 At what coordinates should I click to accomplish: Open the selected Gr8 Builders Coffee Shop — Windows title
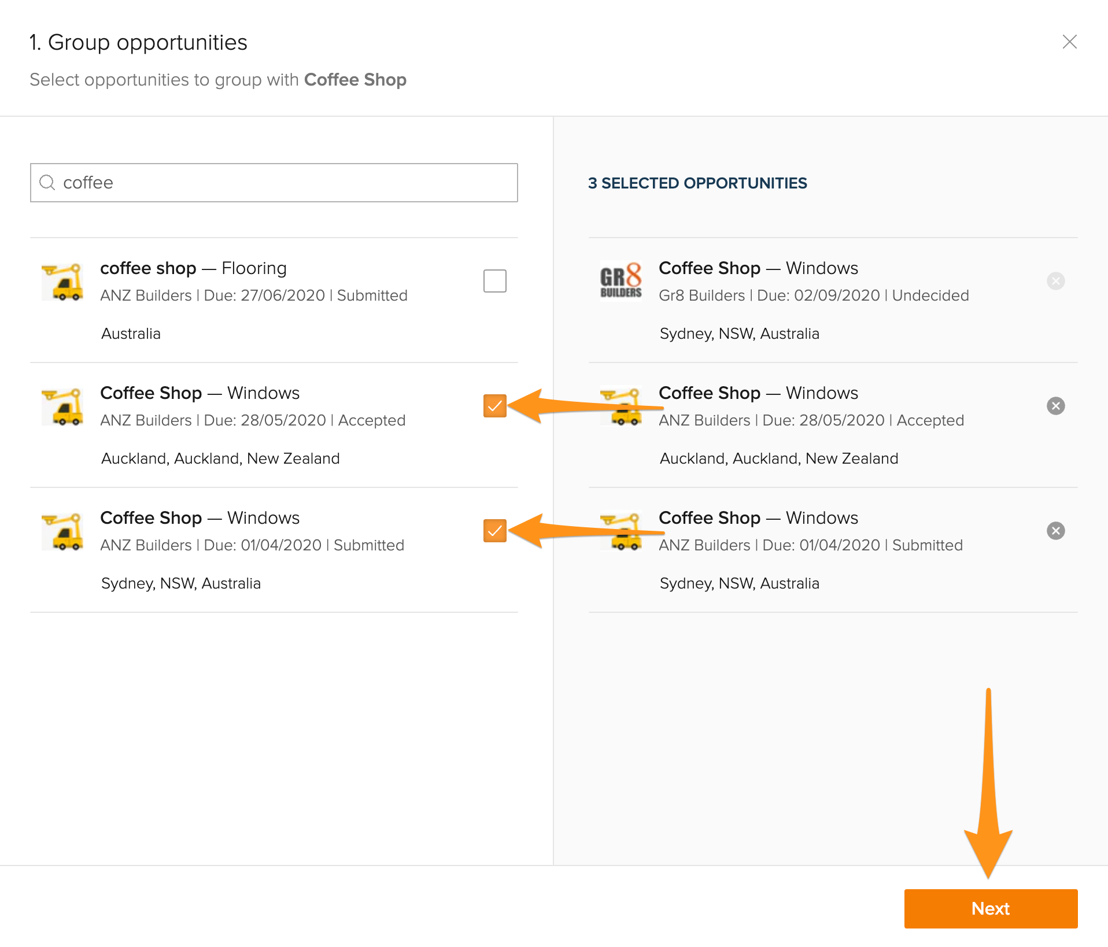(x=758, y=268)
